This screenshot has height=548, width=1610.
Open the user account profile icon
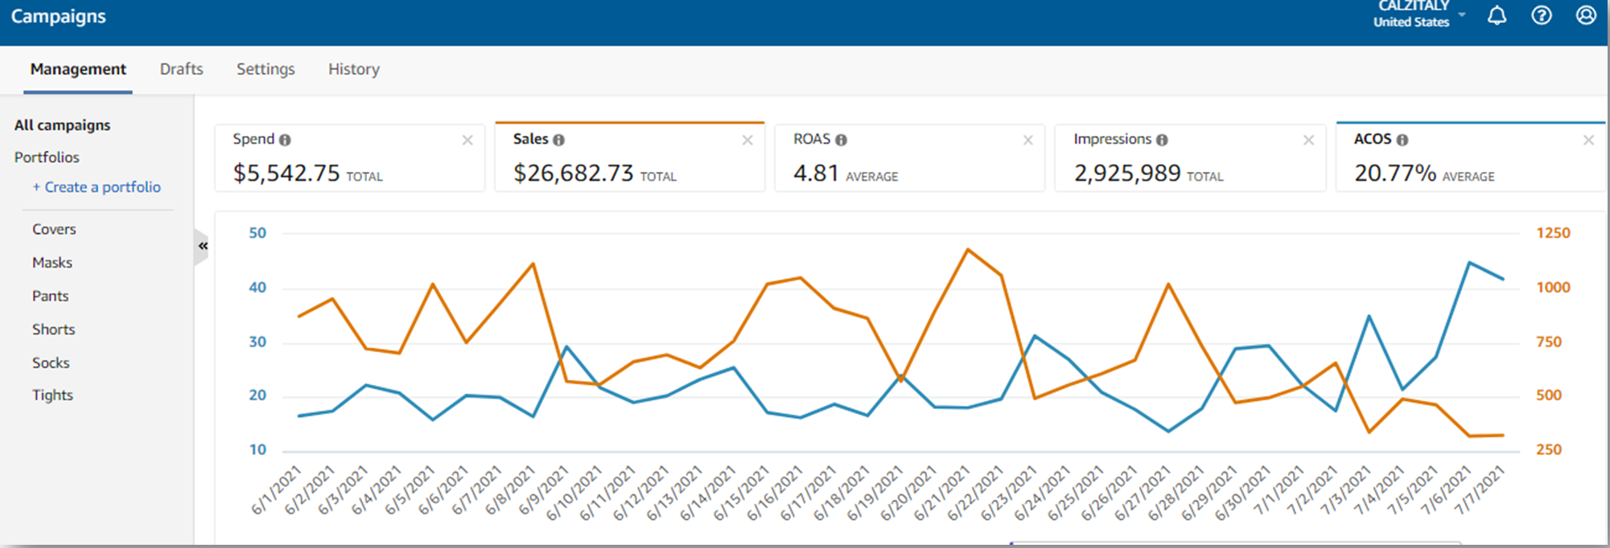[x=1586, y=16]
